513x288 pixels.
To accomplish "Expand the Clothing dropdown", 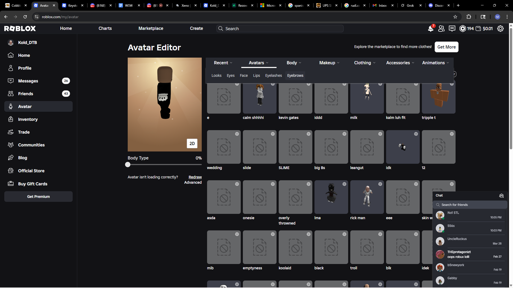I will [x=365, y=63].
